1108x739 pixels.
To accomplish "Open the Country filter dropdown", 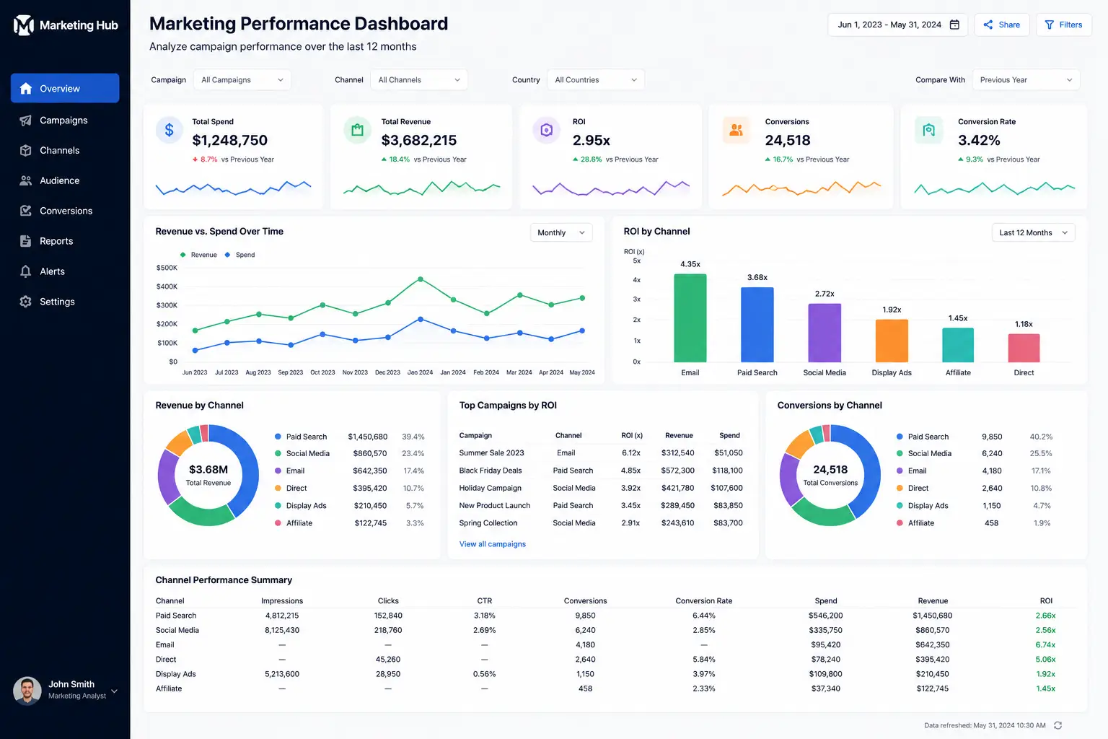I will pos(596,80).
